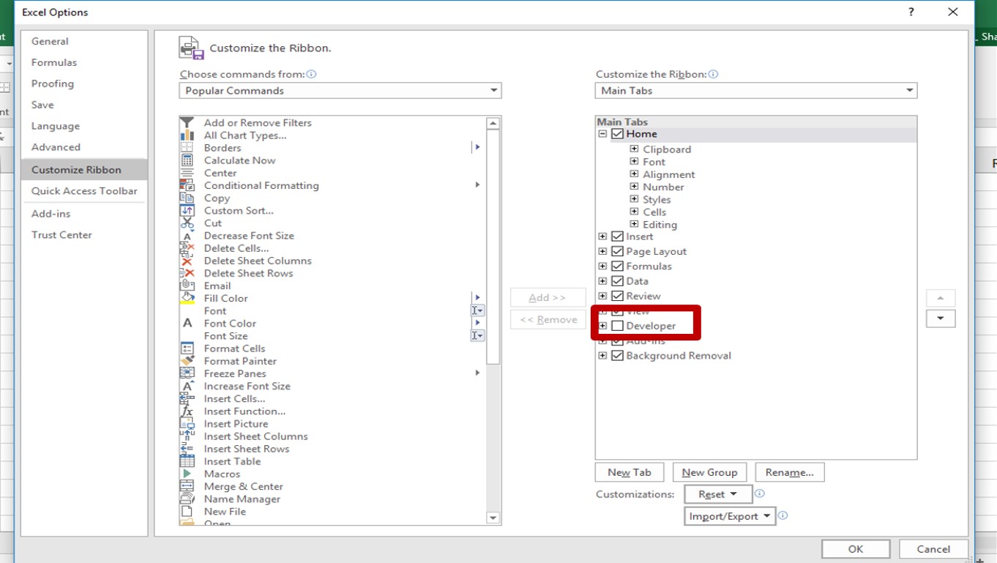Select the Cut scissors icon command
Image resolution: width=997 pixels, height=563 pixels.
[187, 223]
